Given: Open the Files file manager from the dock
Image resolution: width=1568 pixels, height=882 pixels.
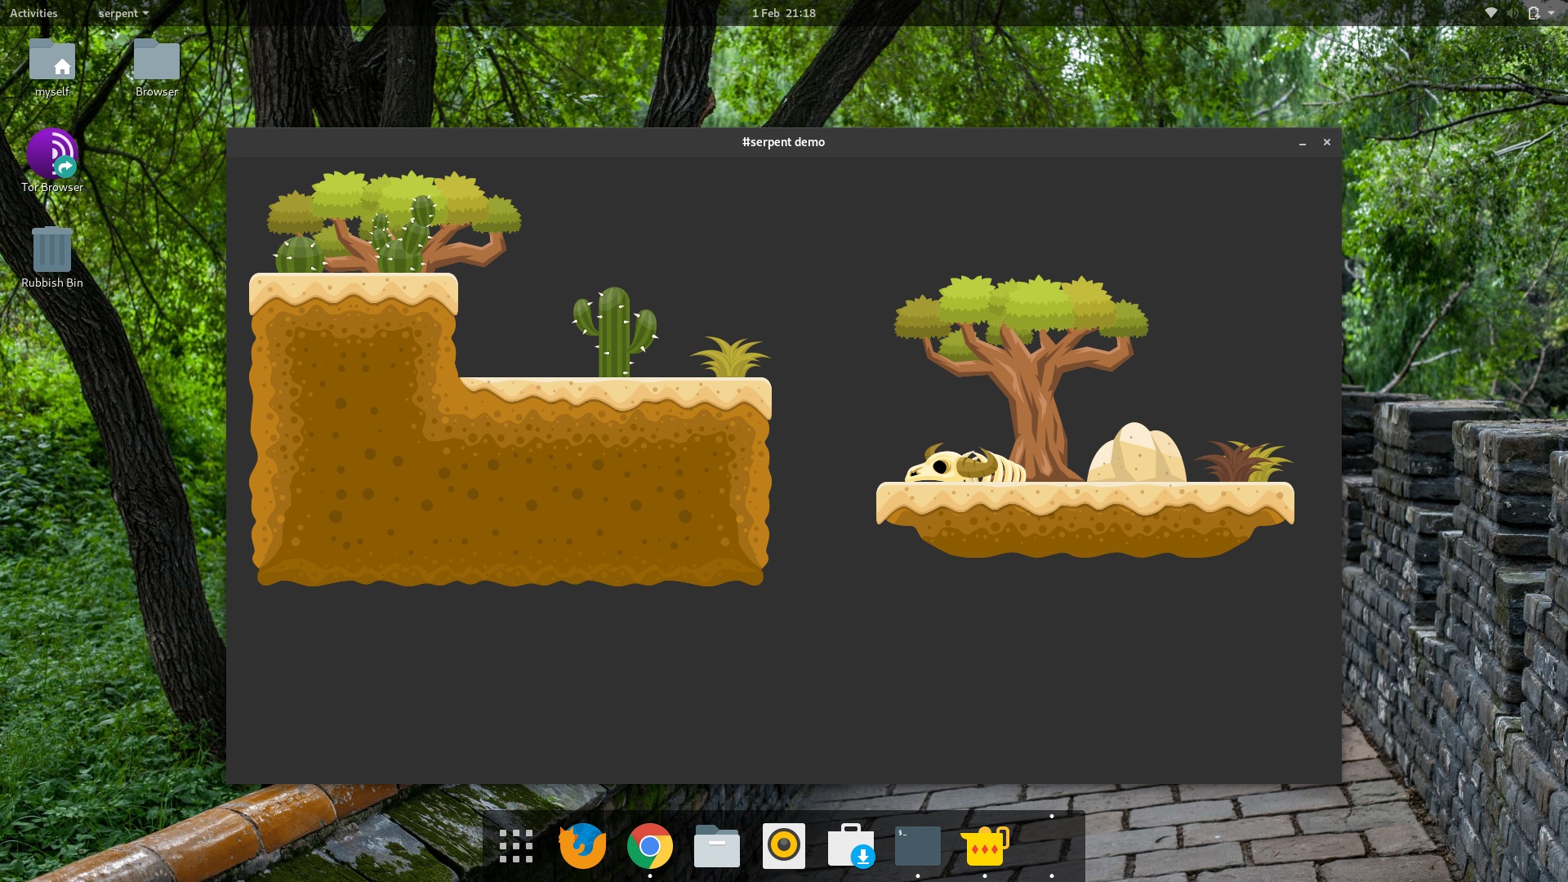Looking at the screenshot, I should coord(716,846).
